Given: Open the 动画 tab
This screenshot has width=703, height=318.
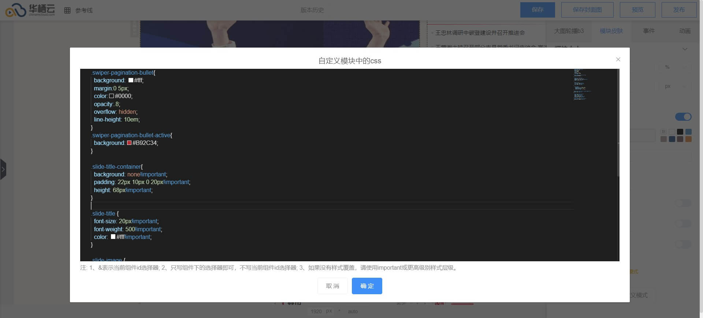Looking at the screenshot, I should tap(684, 31).
